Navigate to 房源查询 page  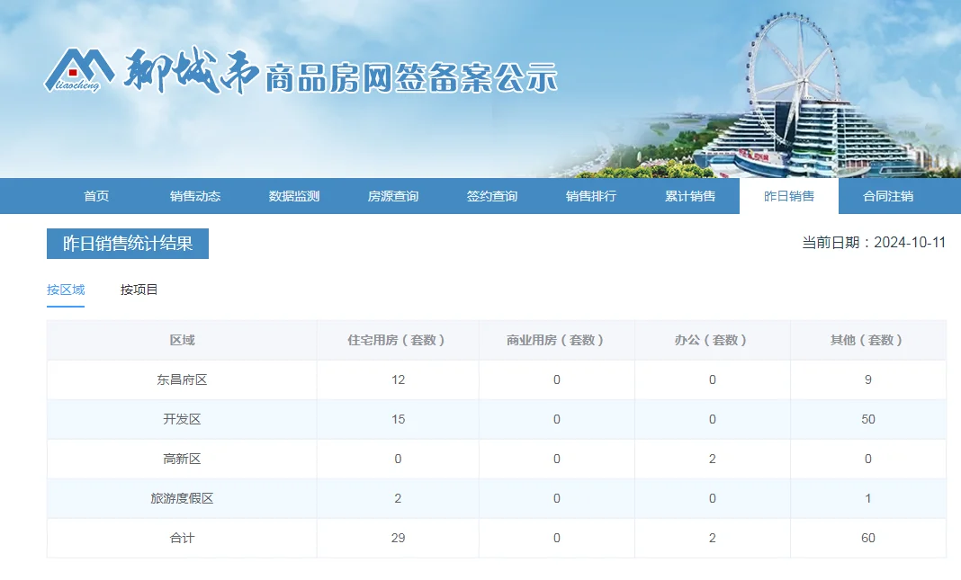click(393, 196)
